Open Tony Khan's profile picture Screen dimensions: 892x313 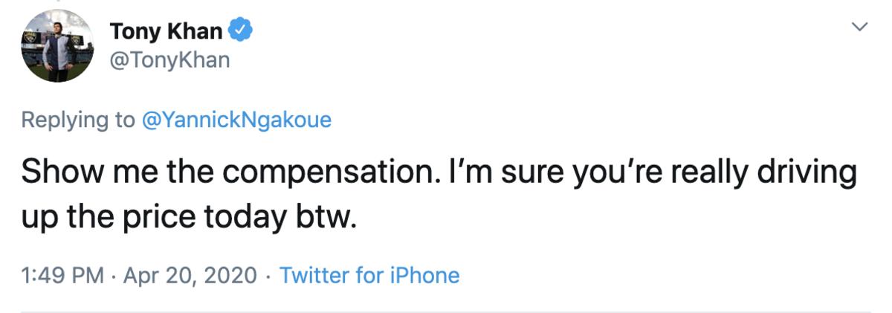(57, 47)
